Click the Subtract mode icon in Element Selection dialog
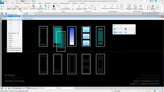Screen dimensions: 164x92 [118, 32]
